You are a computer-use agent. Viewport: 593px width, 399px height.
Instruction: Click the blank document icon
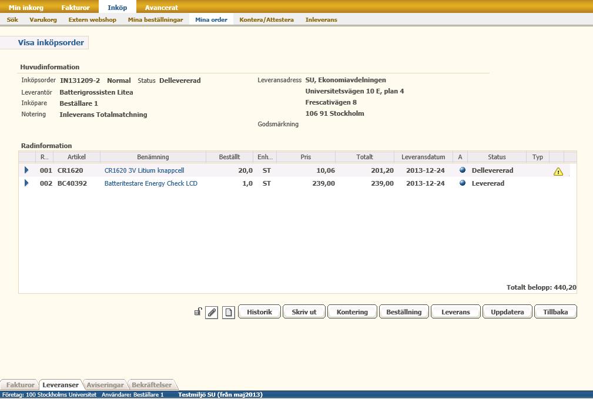[x=229, y=313]
